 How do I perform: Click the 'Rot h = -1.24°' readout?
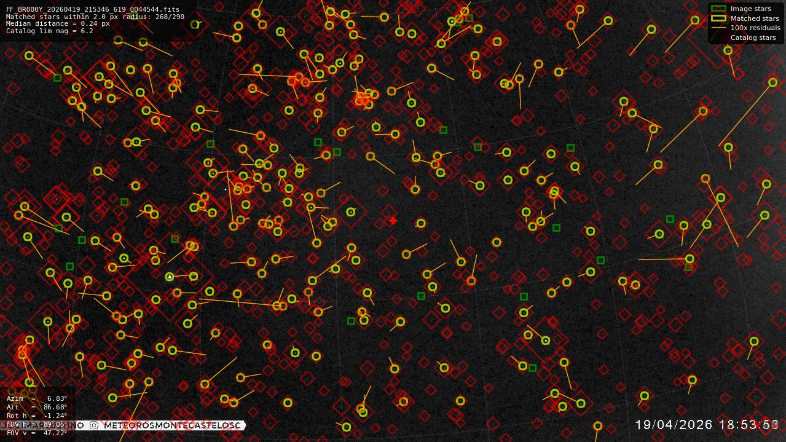(37, 416)
